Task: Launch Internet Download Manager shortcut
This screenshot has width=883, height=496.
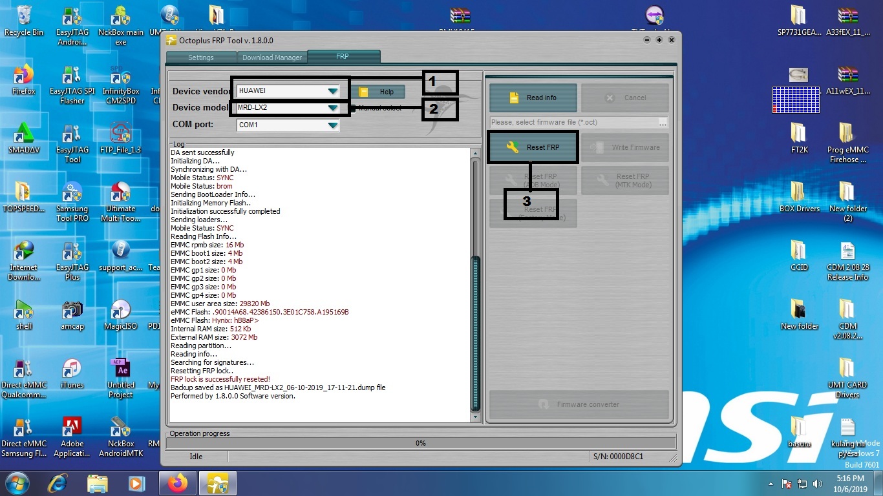Action: click(x=24, y=261)
